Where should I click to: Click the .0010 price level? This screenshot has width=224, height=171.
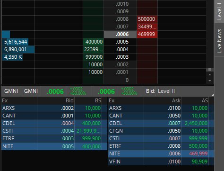[x=120, y=4]
